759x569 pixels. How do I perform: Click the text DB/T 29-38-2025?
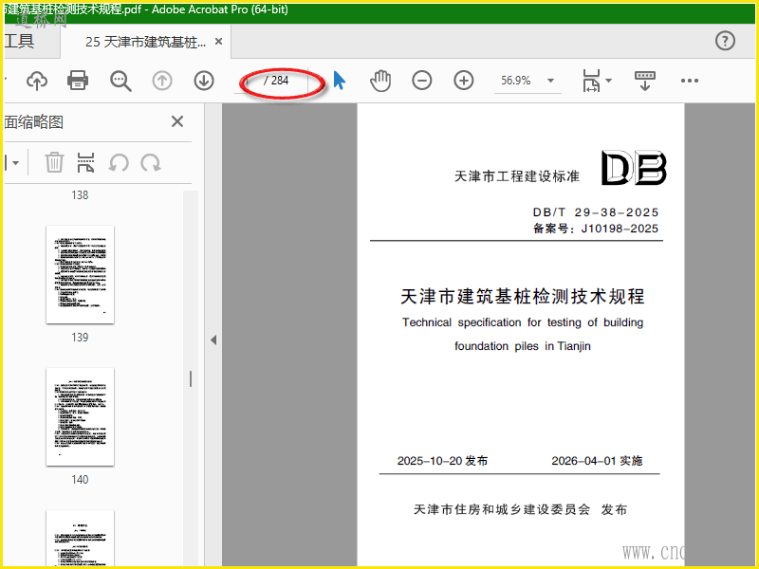pos(596,212)
